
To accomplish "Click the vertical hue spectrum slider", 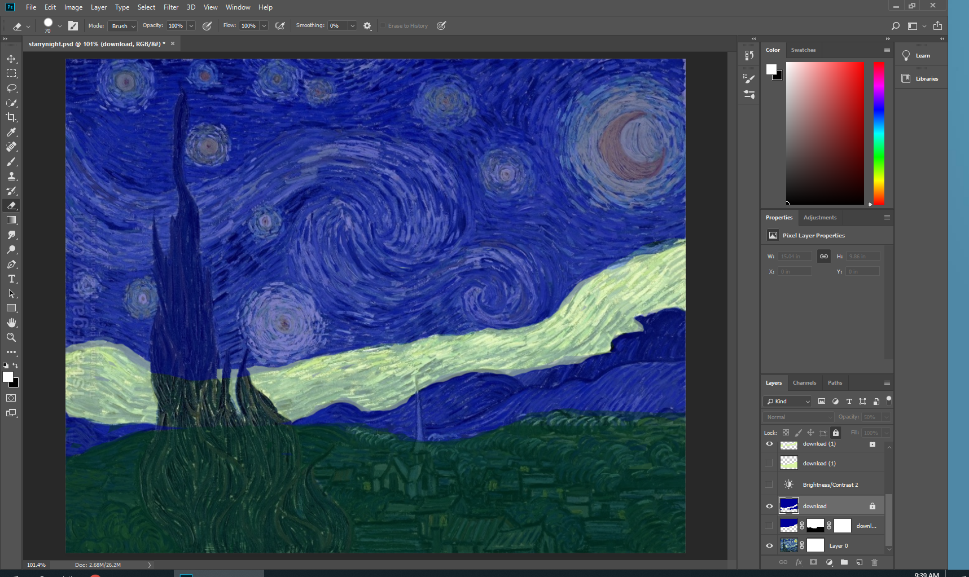I will (x=879, y=133).
